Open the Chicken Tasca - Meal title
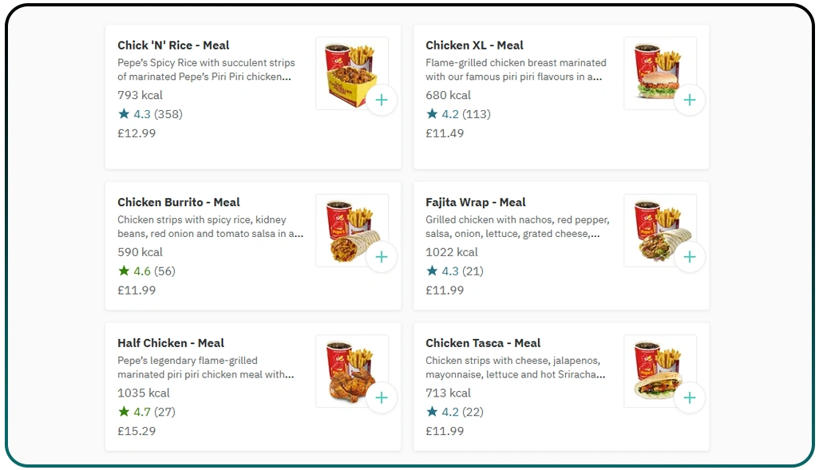Viewport: 819px width, 470px height. [x=483, y=343]
